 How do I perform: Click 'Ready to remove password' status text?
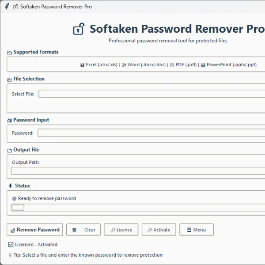pyautogui.click(x=47, y=198)
